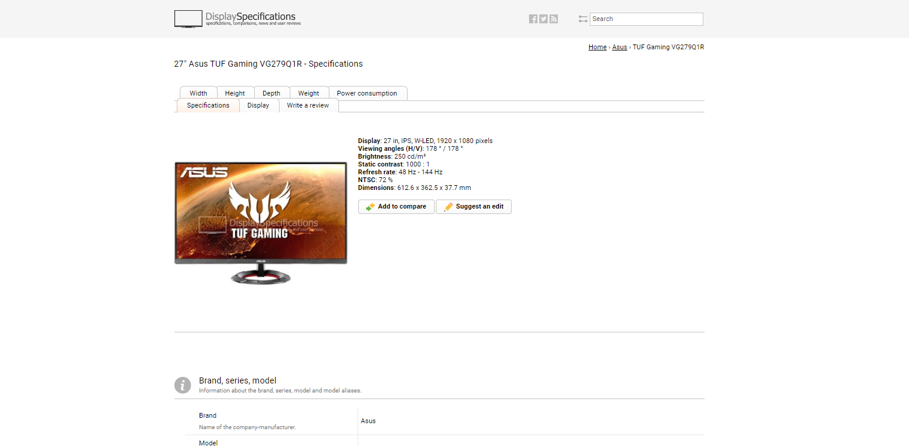Click the page heading 27" Asus TUF Gaming VG279Q1R
The width and height of the screenshot is (909, 446).
tap(269, 64)
